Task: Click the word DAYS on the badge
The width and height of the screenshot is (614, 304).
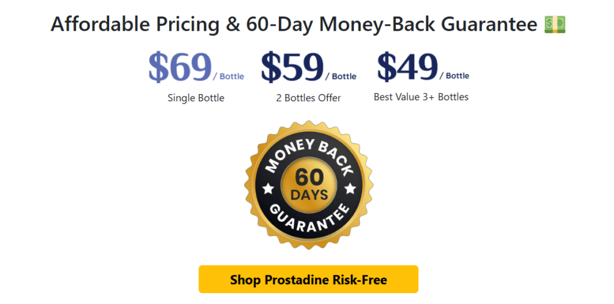Action: click(x=309, y=195)
